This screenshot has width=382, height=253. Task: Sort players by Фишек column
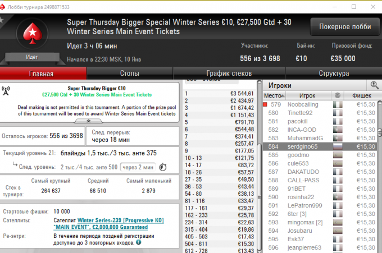(362, 95)
